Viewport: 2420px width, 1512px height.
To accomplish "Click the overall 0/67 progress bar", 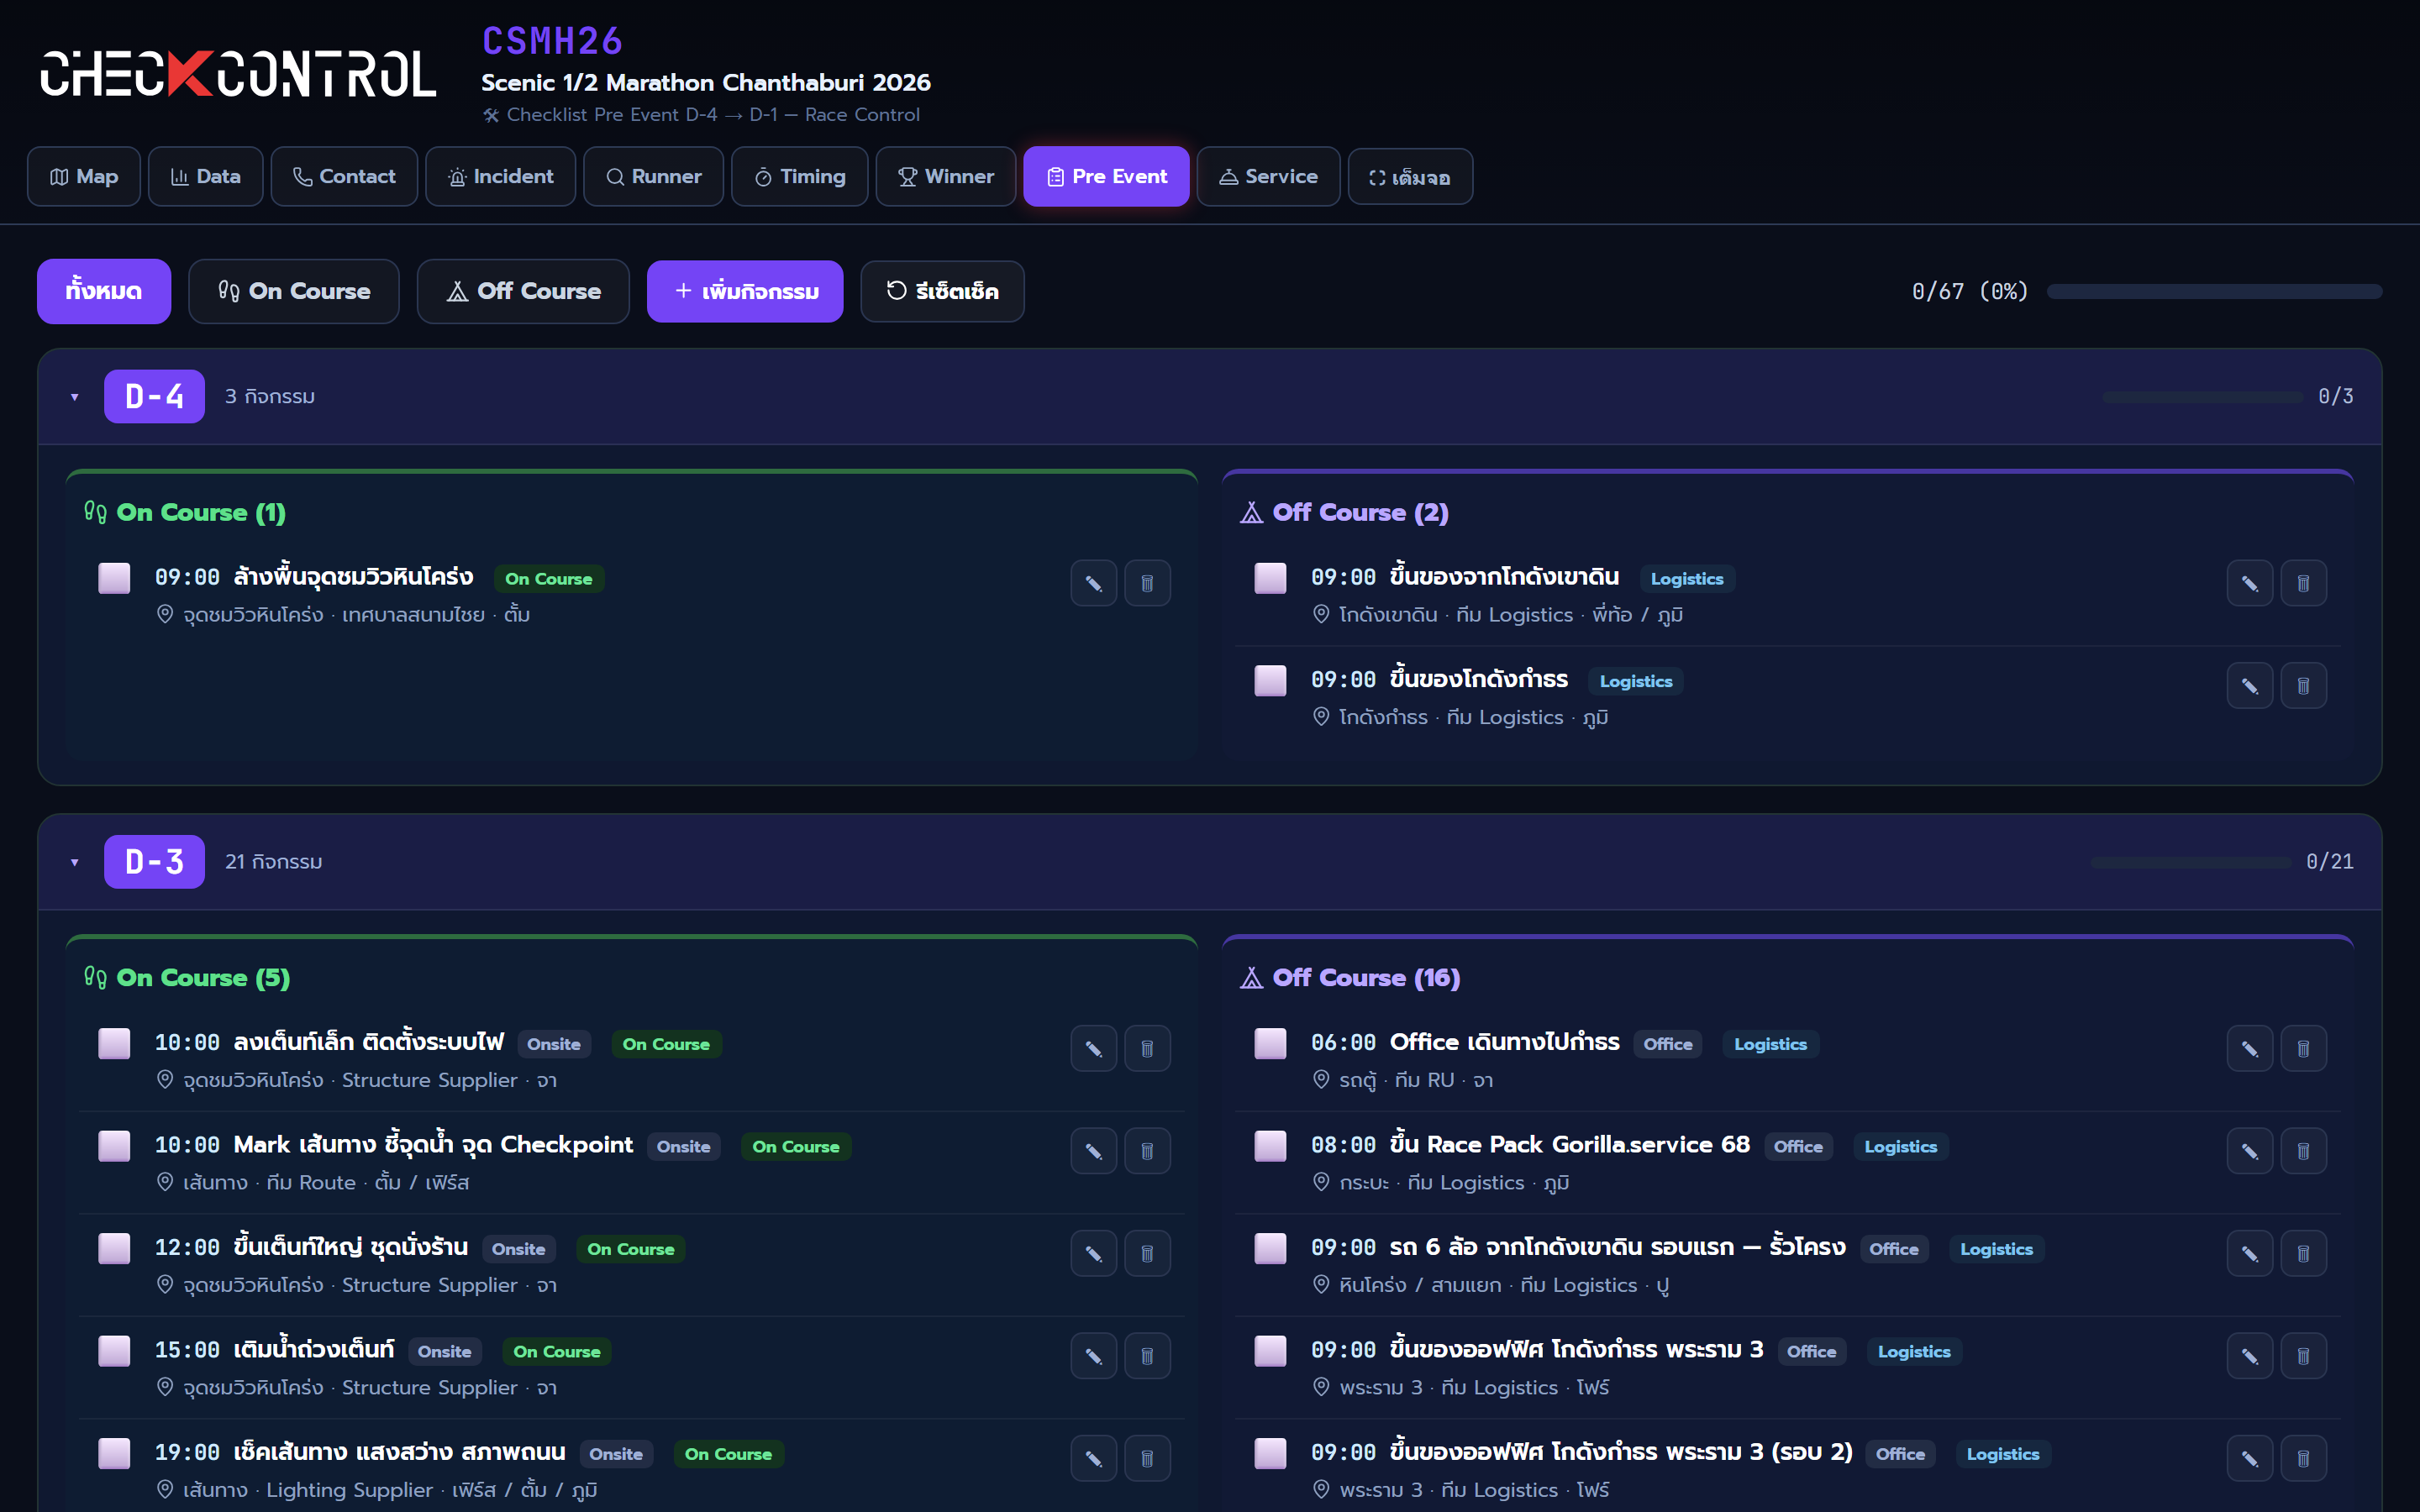I will [2214, 291].
